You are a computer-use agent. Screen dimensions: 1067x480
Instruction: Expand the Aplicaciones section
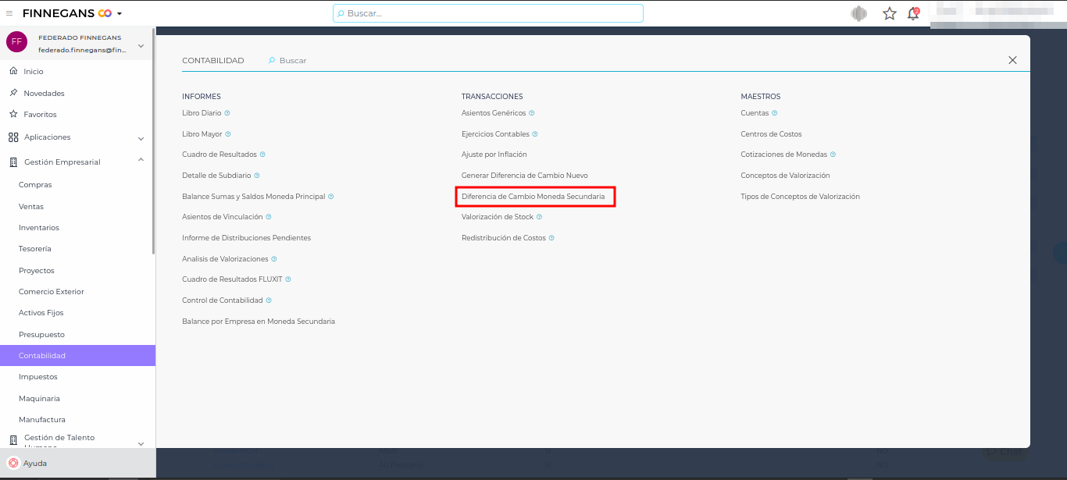coord(141,138)
